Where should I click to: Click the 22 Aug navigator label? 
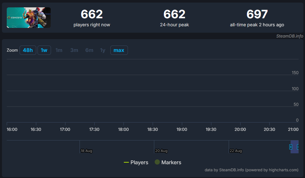[236, 151]
